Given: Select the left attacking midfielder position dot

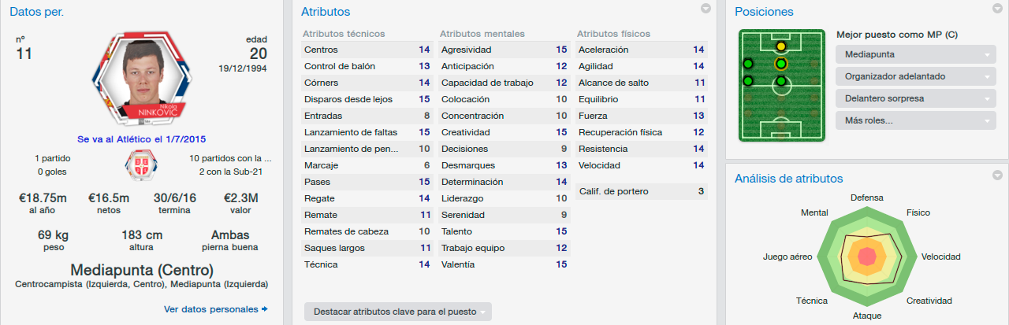Looking at the screenshot, I should [x=747, y=64].
